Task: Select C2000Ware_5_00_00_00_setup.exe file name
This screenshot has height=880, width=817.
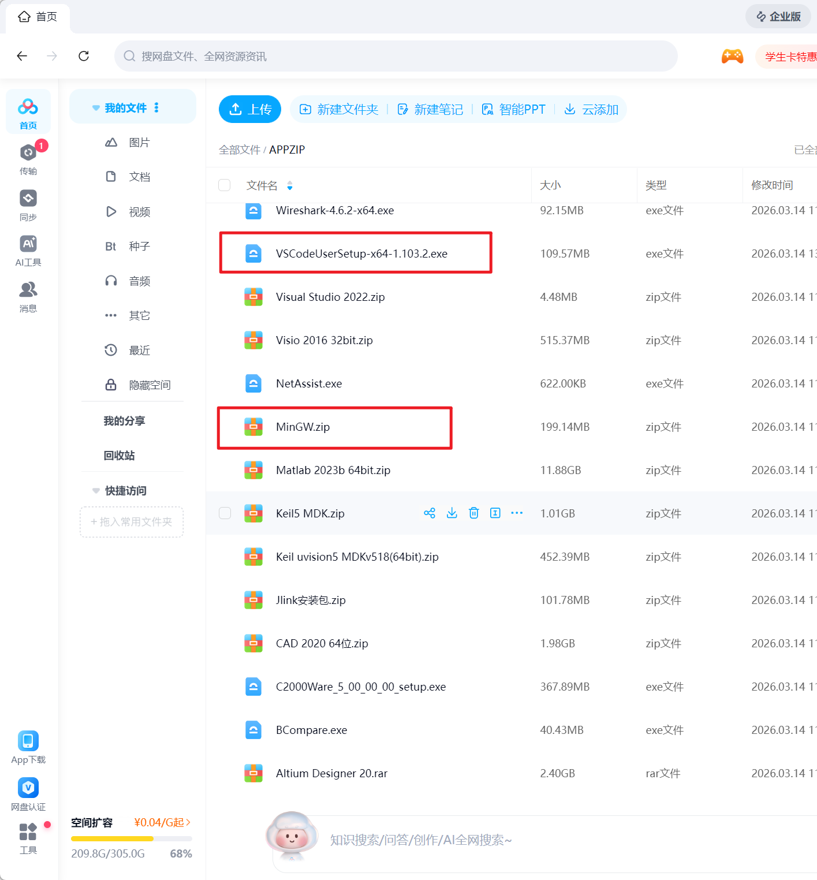Action: pos(361,687)
